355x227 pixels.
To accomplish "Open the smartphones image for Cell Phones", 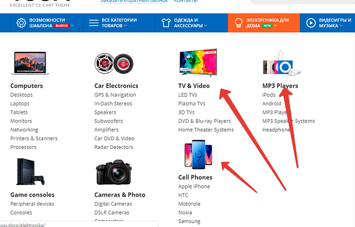I will (198, 154).
